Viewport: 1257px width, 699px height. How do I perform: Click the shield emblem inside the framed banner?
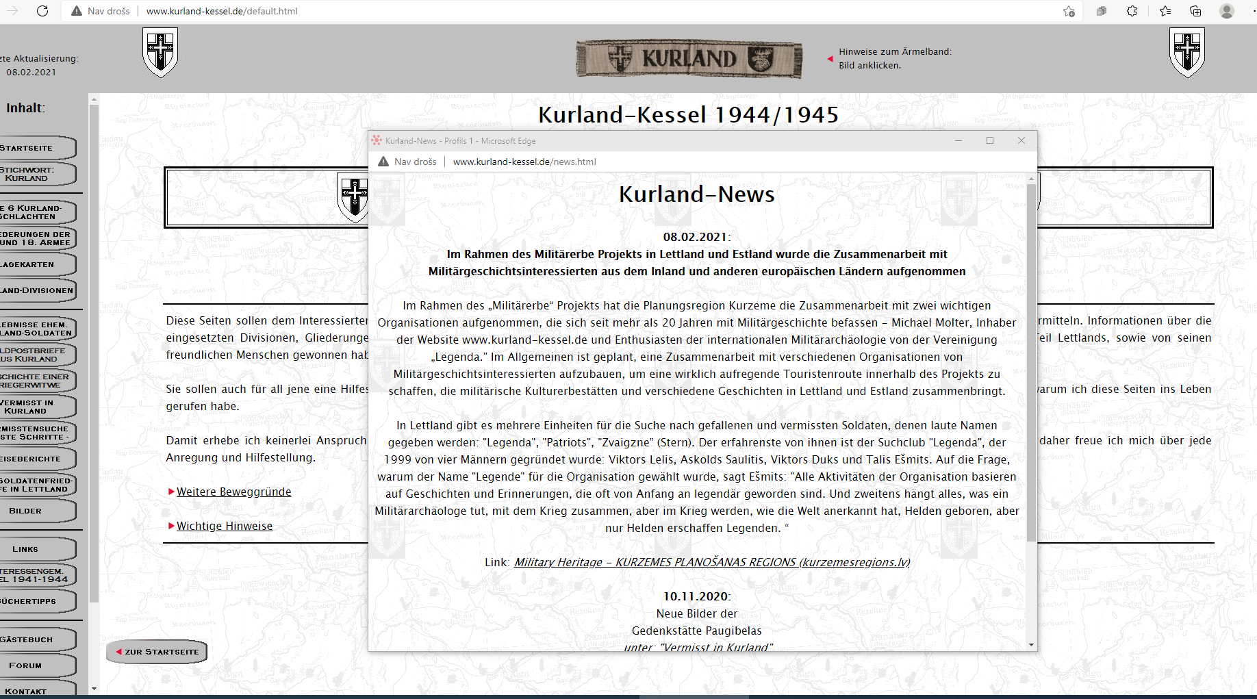point(353,197)
